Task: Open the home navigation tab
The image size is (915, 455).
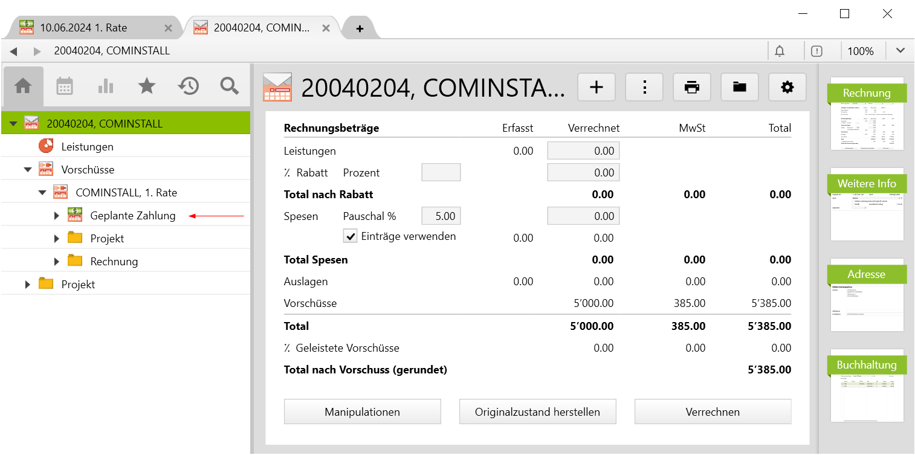Action: coord(23,86)
